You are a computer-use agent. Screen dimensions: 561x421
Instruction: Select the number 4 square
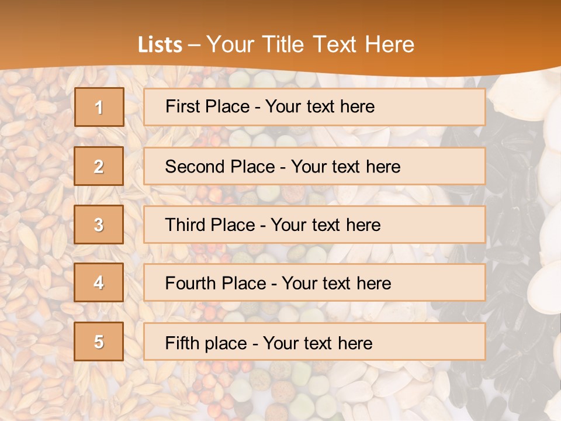(x=99, y=282)
